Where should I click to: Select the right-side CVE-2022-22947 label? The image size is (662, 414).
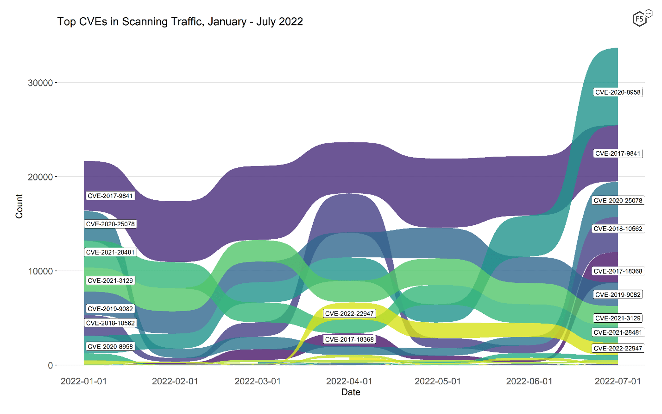click(618, 348)
